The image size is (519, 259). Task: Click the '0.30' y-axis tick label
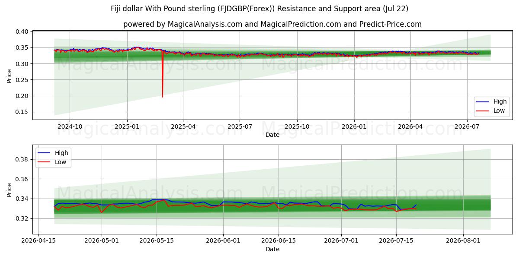pos(22,64)
